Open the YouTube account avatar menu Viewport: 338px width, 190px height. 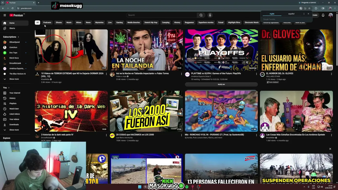(331, 15)
